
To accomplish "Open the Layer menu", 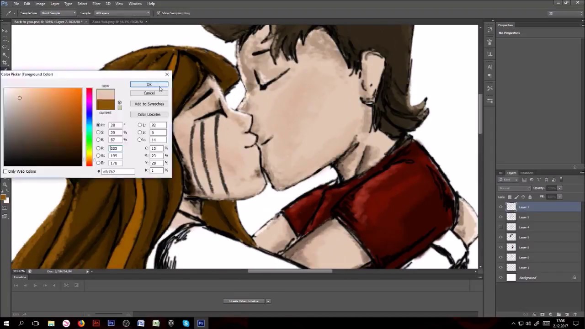I will pyautogui.click(x=55, y=4).
